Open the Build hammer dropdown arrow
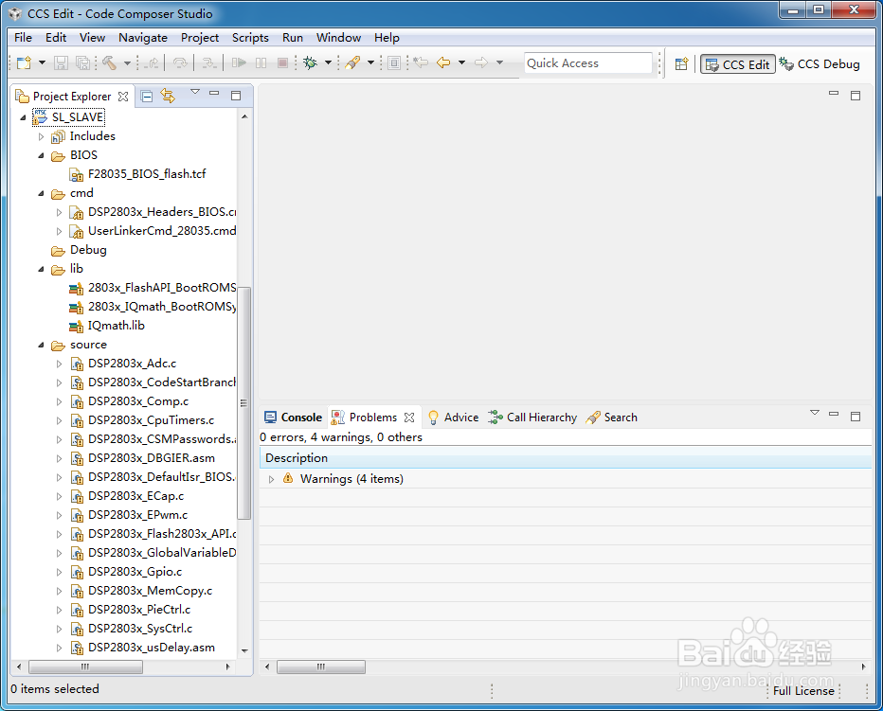This screenshot has height=711, width=883. tap(127, 63)
